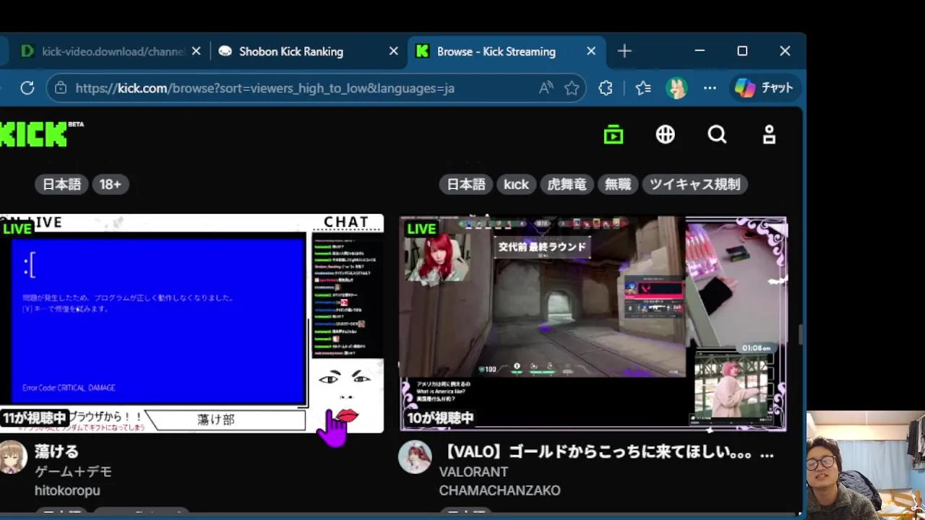Viewport: 925px width, 520px height.
Task: Open the green Kick following streams icon
Action: point(614,134)
